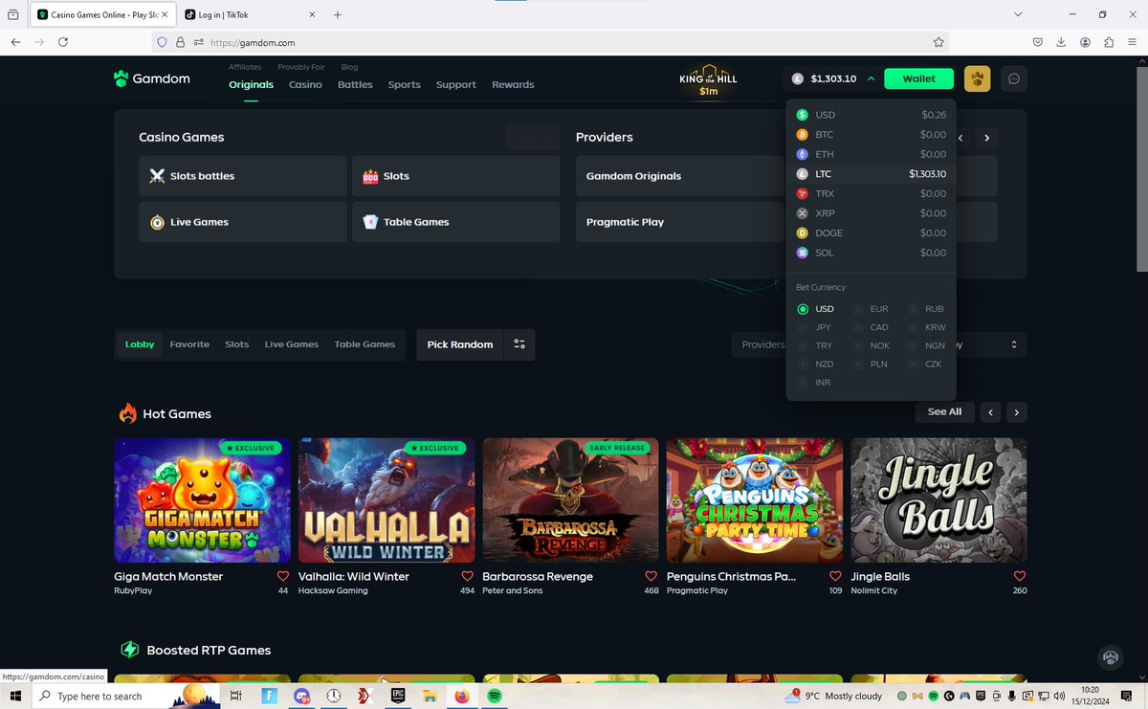Select the SOL solana row
Image resolution: width=1148 pixels, height=709 pixels.
[x=871, y=253]
